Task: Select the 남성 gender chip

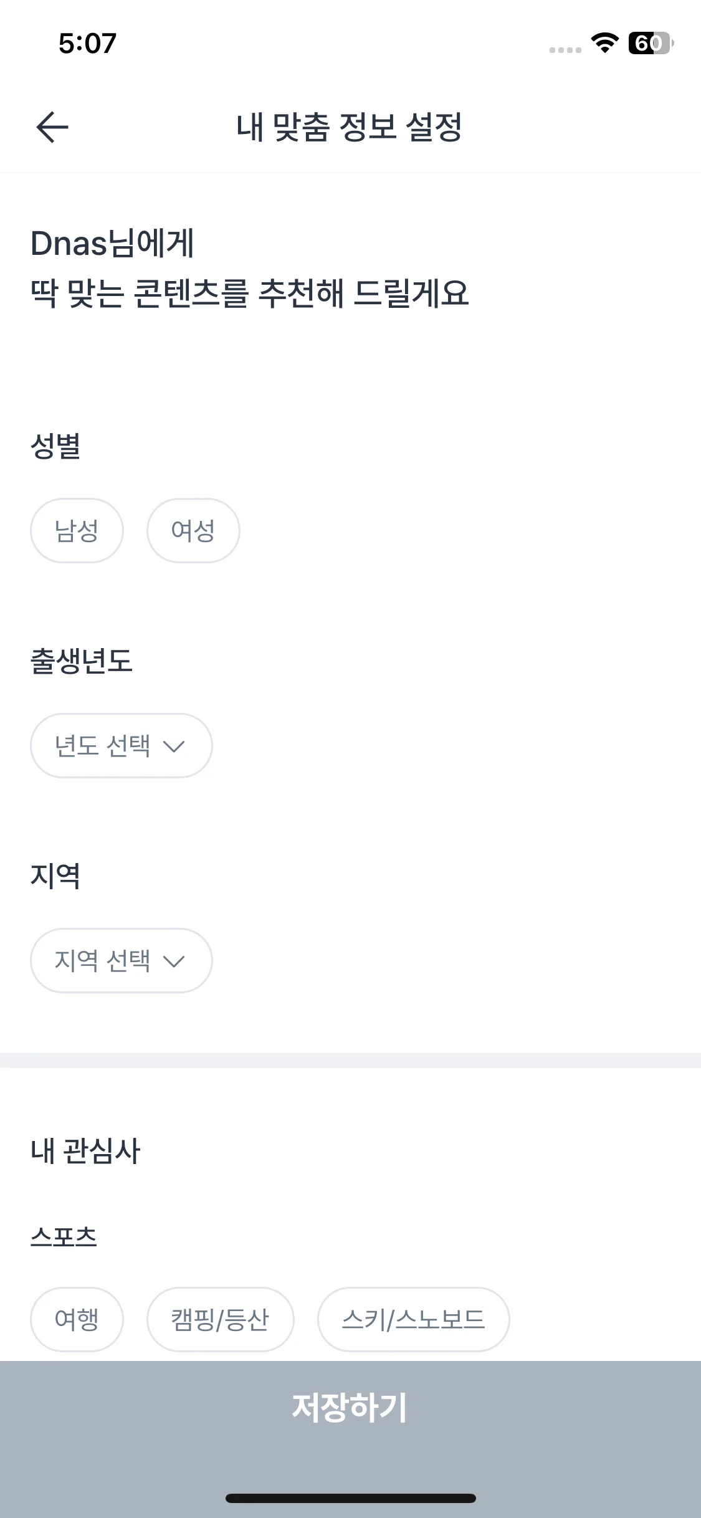Action: click(x=77, y=530)
